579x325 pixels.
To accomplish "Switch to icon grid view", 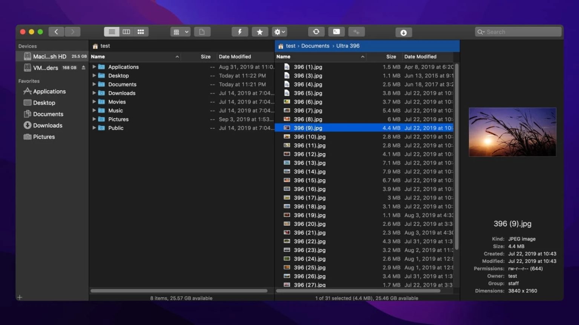I will (x=141, y=32).
